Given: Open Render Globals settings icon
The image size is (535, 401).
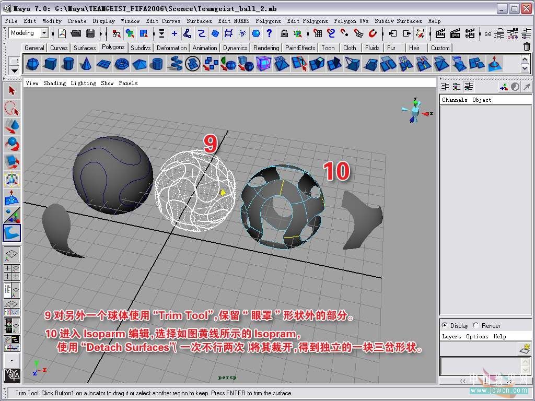Looking at the screenshot, I should tap(470, 33).
